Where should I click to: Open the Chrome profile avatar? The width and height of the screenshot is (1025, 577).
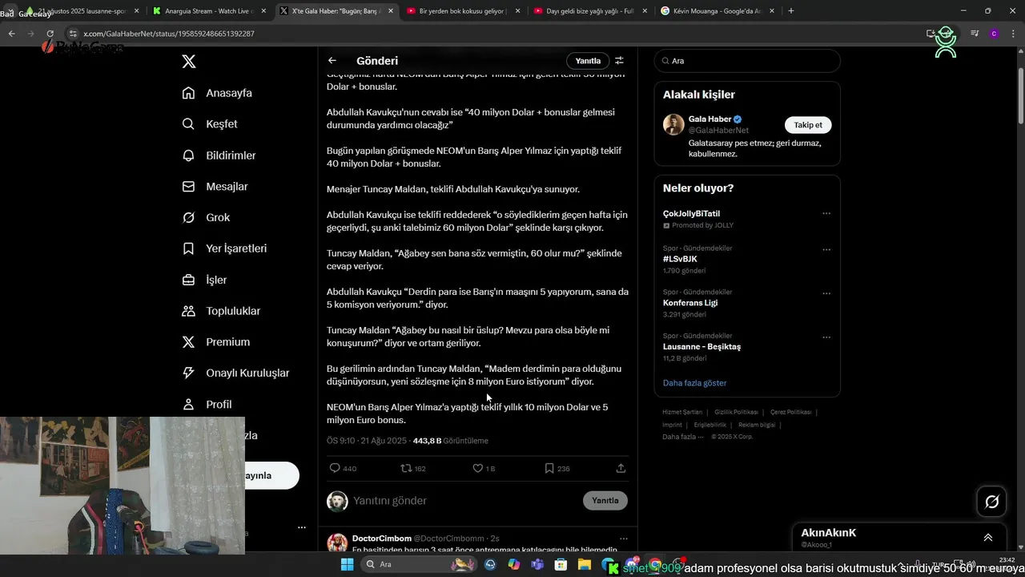pos(994,34)
